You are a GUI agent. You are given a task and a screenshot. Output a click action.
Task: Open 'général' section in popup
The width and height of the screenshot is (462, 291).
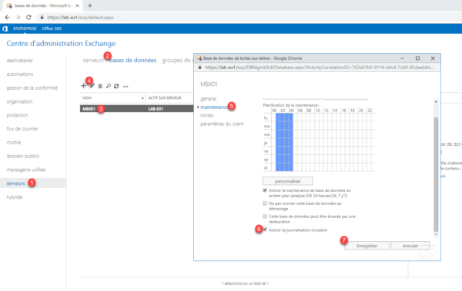[209, 99]
